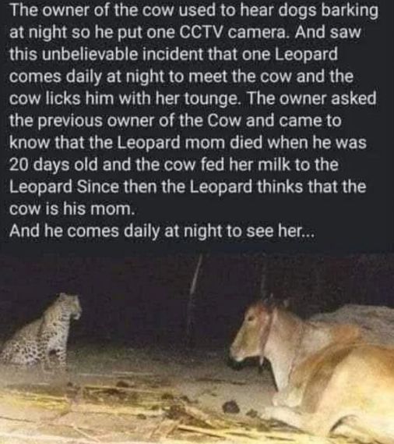Screen dimensions: 394x444
Task: Click the words "Leopard mom died"
Action: pos(191,143)
